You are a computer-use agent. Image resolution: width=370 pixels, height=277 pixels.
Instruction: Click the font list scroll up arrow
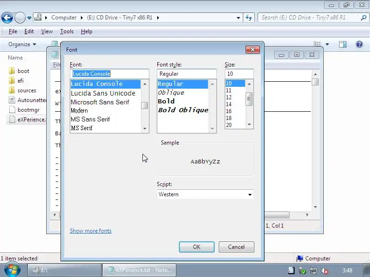click(145, 84)
